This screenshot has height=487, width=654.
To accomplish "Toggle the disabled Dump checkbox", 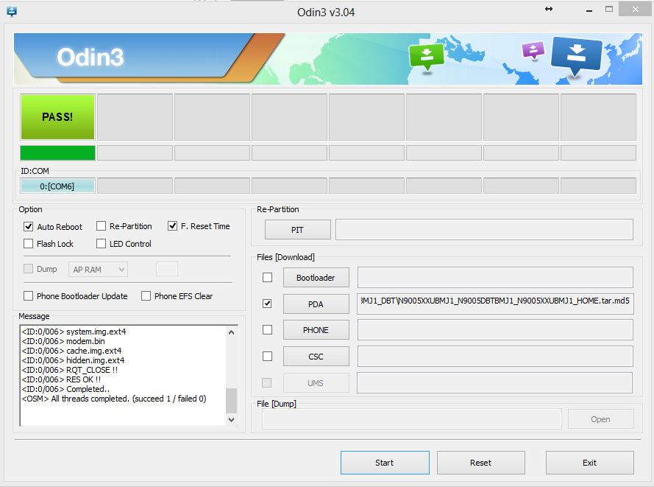I will (29, 269).
